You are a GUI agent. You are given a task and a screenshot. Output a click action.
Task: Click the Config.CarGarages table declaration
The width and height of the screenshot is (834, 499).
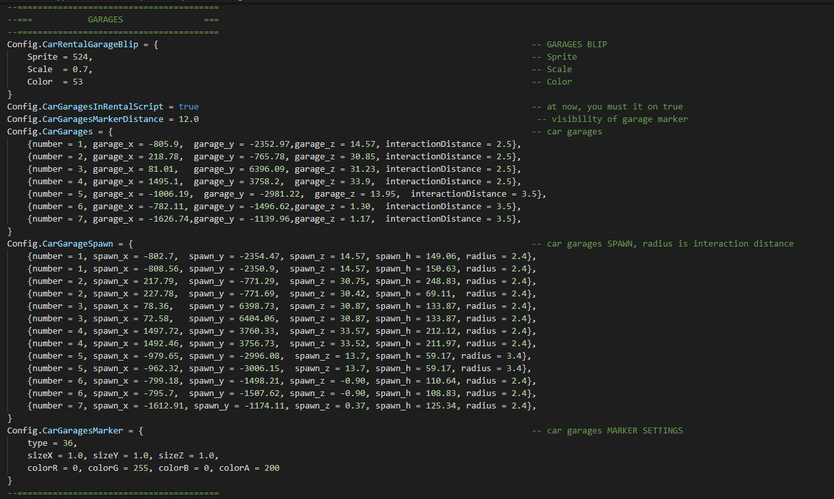point(60,131)
